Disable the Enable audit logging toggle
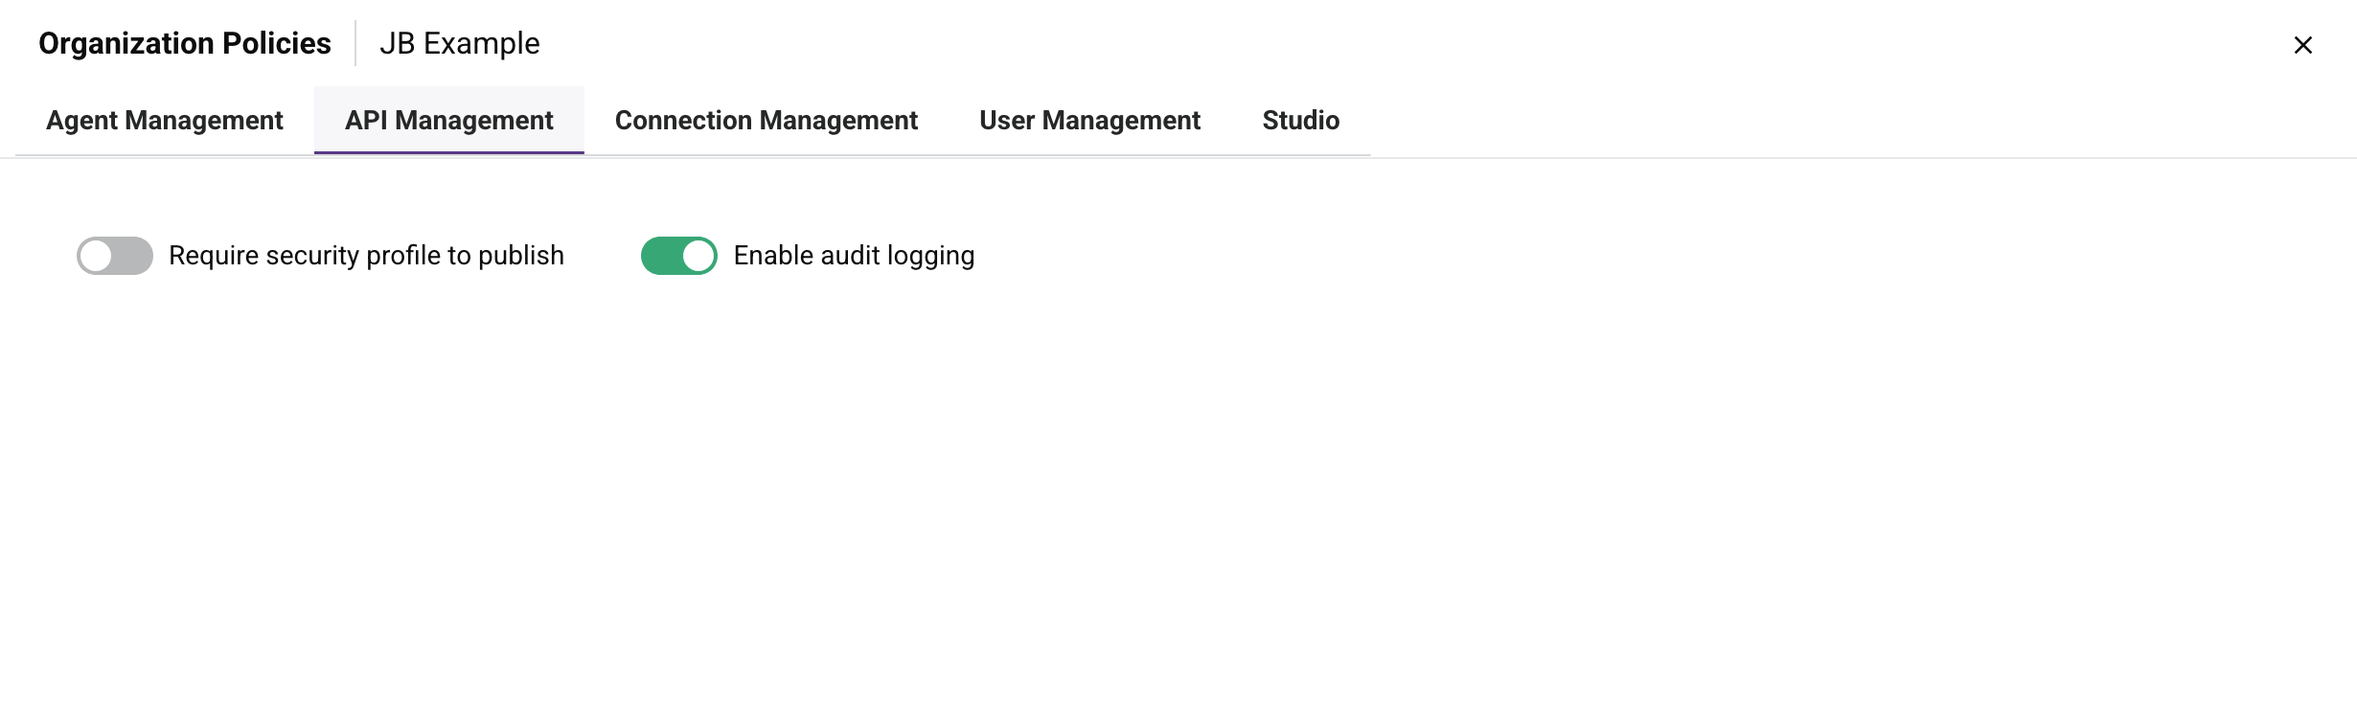The image size is (2357, 728). [x=678, y=256]
